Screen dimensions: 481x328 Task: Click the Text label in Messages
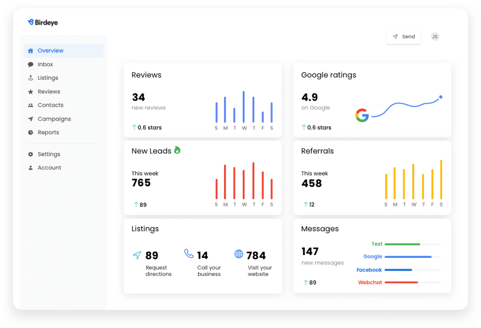[x=377, y=244]
